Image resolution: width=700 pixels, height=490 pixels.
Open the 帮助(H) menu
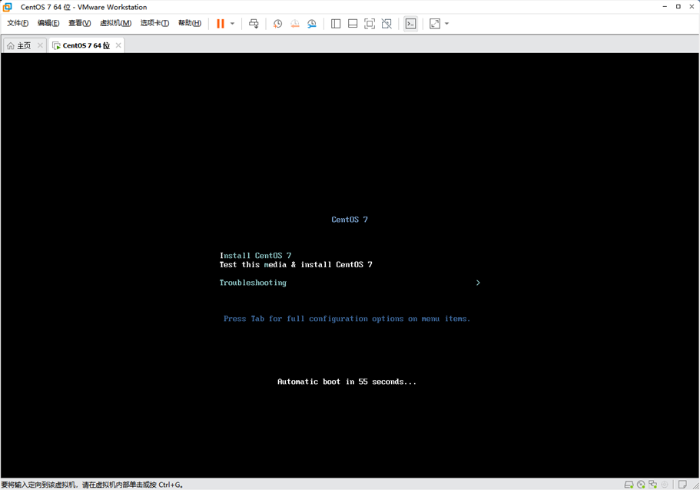click(190, 23)
